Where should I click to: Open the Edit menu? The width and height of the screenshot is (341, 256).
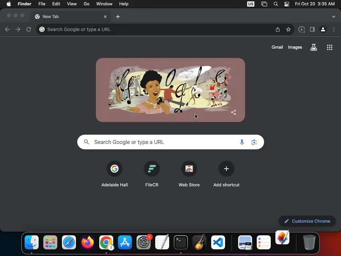[x=56, y=4]
